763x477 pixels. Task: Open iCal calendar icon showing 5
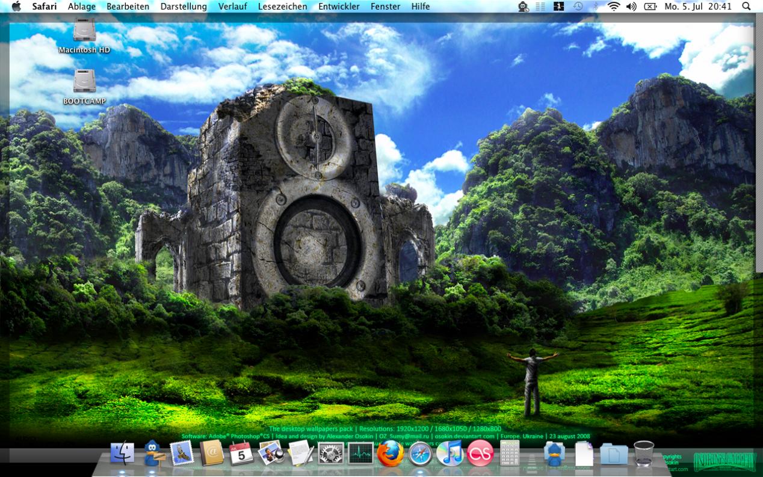[241, 453]
